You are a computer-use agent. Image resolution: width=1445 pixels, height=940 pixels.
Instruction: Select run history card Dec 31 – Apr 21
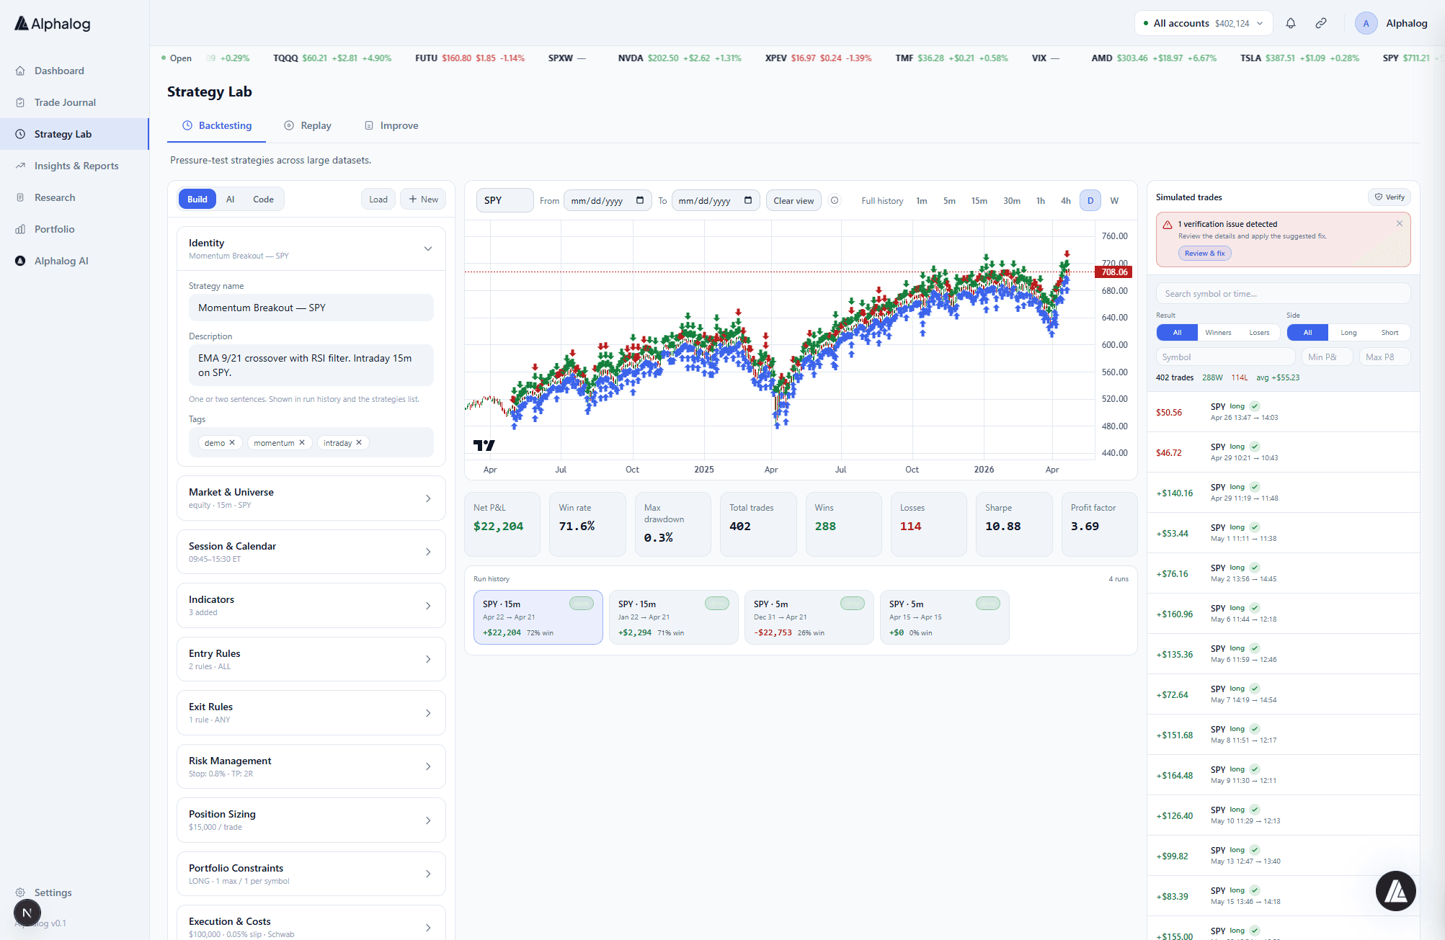pos(809,617)
